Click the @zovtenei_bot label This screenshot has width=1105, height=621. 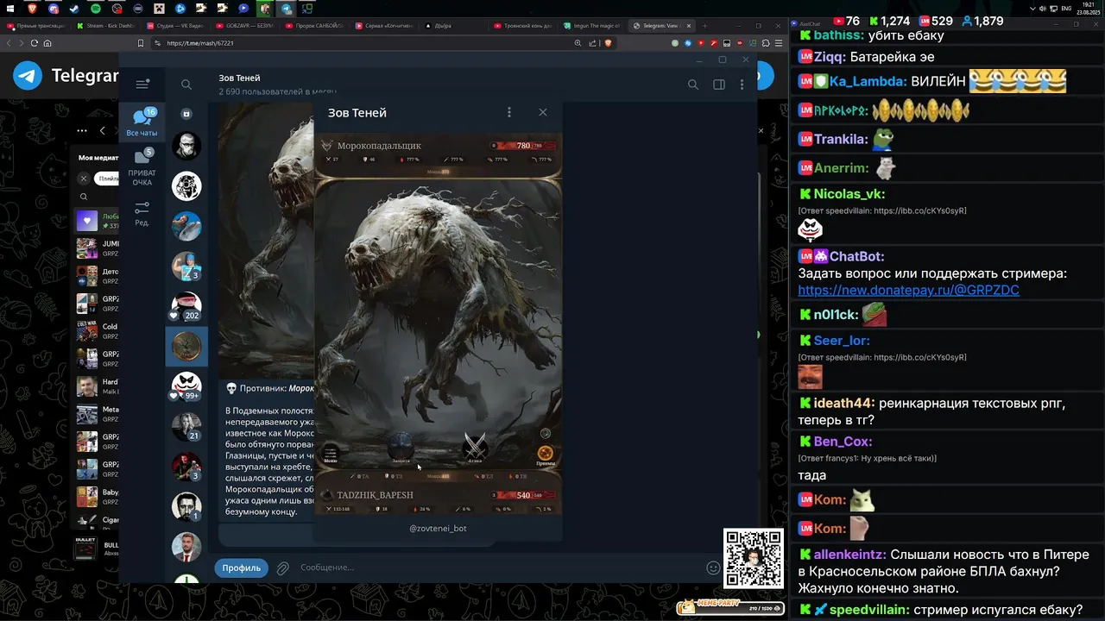[438, 528]
